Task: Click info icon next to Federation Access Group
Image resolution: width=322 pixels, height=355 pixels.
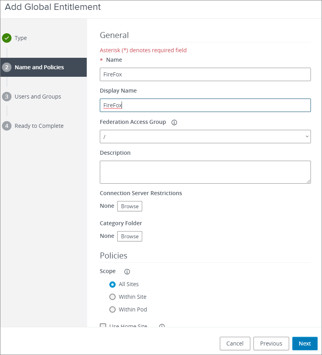Action: pos(174,122)
